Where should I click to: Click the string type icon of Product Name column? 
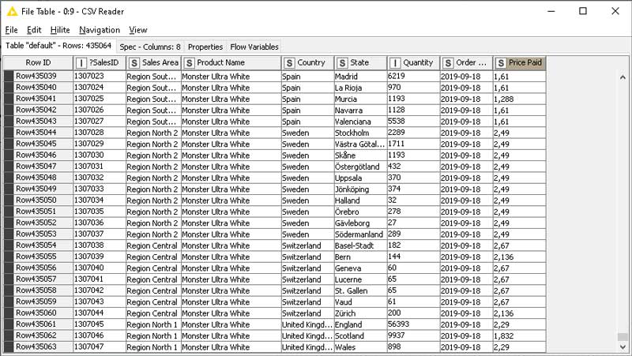[189, 63]
